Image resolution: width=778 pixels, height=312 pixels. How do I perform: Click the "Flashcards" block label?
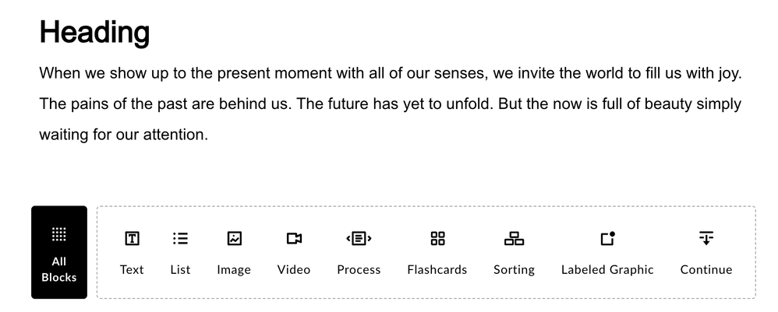tap(437, 270)
